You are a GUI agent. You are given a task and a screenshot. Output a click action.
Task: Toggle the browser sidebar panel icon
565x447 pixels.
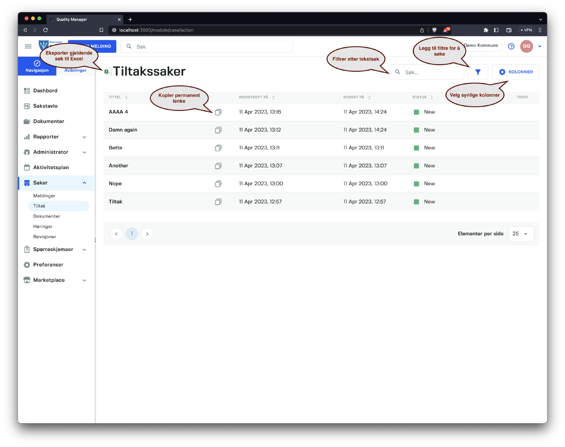click(496, 30)
